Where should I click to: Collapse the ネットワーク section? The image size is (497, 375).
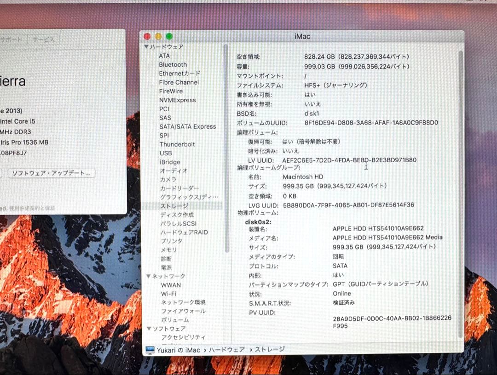[148, 276]
